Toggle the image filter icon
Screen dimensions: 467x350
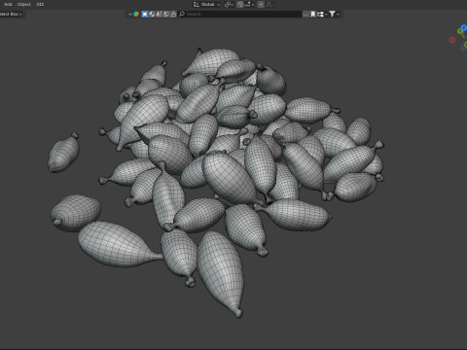point(166,14)
